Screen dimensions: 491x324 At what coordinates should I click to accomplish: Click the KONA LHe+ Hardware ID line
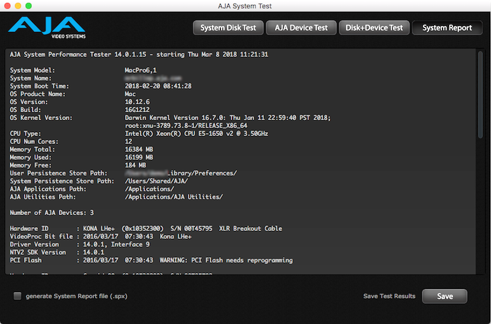coord(146,228)
